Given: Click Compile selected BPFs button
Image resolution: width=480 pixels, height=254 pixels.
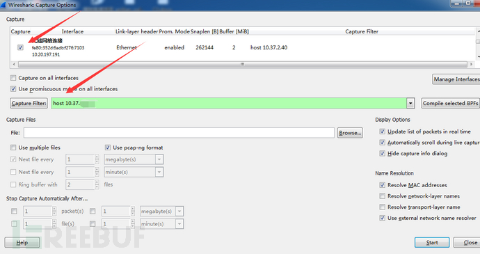Looking at the screenshot, I should point(450,103).
